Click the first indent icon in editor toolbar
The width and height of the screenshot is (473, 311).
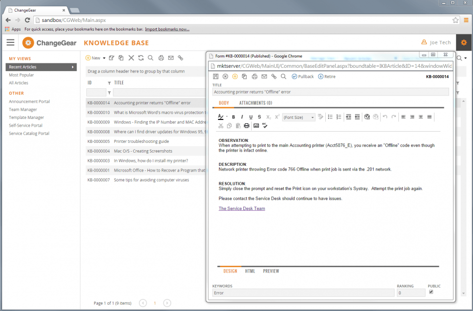coord(349,117)
